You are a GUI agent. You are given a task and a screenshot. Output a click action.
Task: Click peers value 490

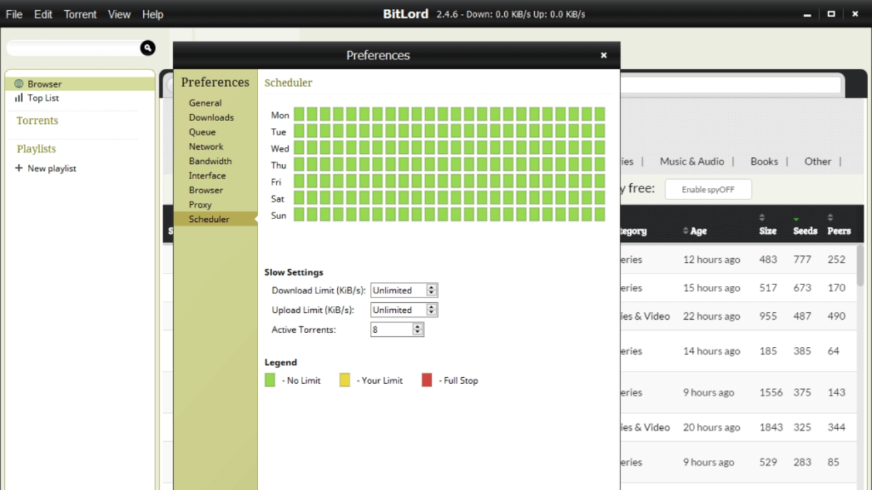(836, 316)
